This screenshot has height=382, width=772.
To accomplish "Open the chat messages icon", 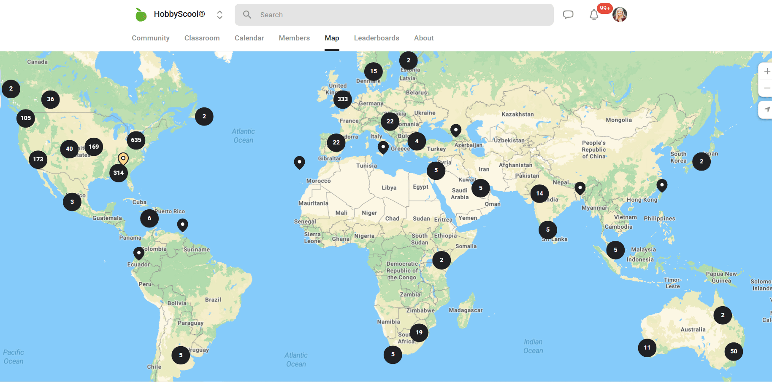I will coord(568,15).
